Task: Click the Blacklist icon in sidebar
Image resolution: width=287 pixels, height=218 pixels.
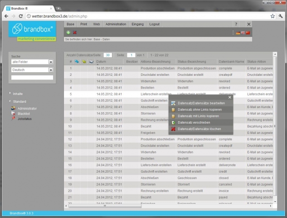Action: [13, 114]
